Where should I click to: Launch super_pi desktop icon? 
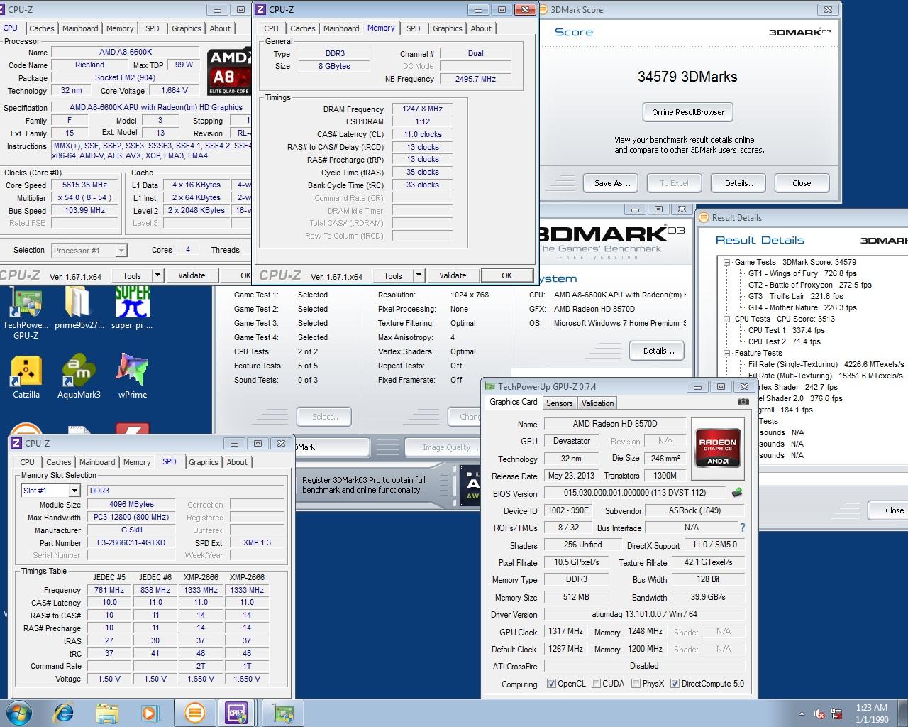[x=132, y=310]
